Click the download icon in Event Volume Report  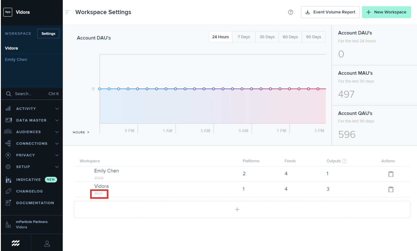pos(308,12)
